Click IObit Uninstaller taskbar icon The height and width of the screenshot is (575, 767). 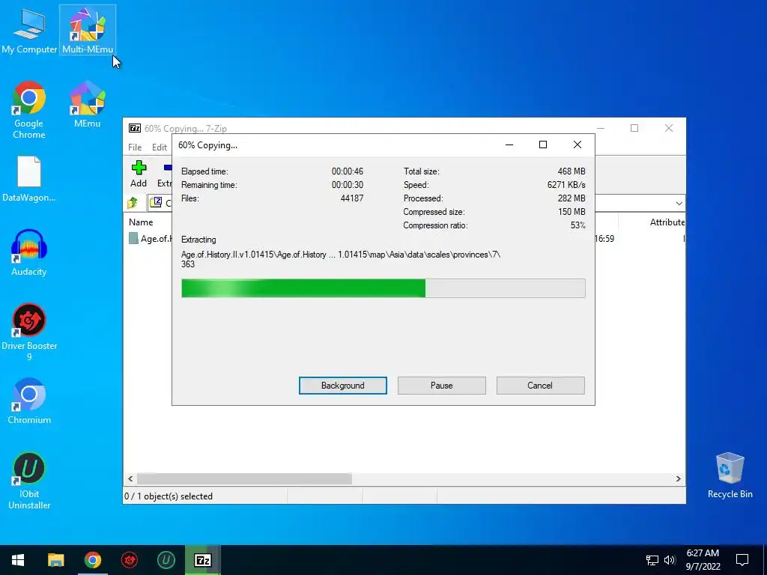point(166,560)
